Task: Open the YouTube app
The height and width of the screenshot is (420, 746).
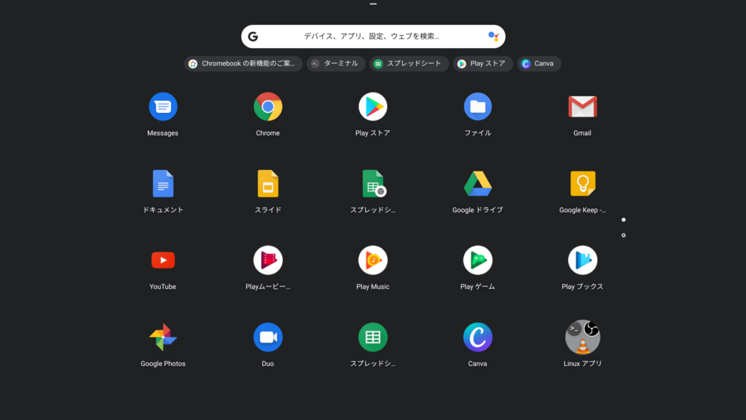Action: [x=162, y=260]
